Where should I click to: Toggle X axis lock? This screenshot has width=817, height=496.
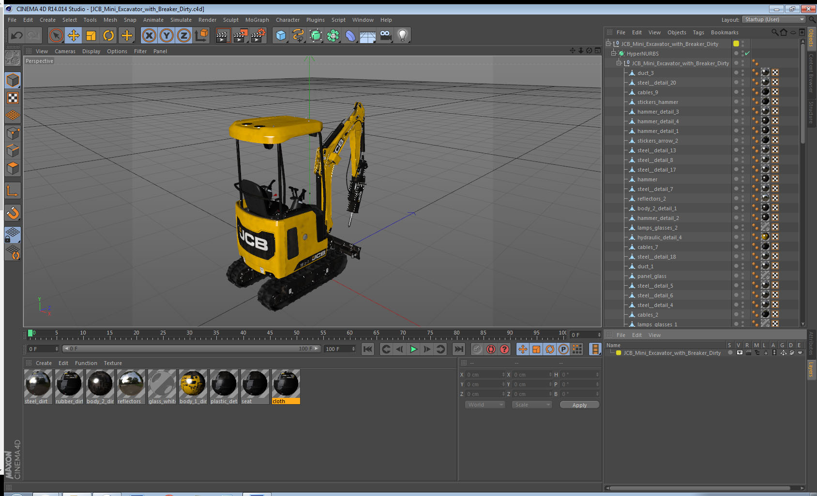[149, 35]
